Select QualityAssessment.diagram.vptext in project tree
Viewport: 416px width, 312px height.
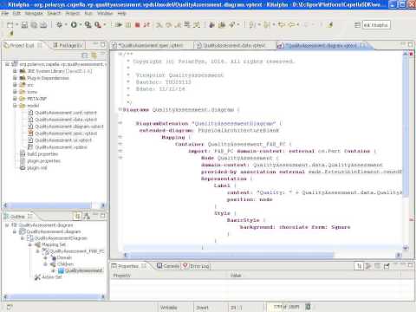coord(69,127)
